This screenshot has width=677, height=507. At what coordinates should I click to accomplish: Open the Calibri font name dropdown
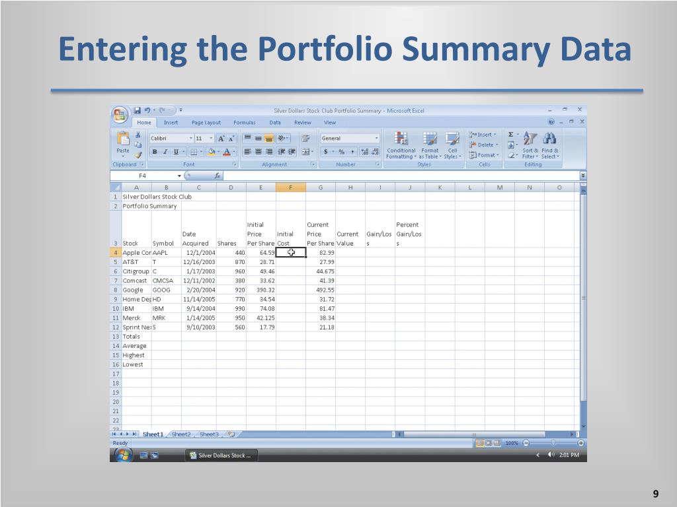pyautogui.click(x=191, y=139)
